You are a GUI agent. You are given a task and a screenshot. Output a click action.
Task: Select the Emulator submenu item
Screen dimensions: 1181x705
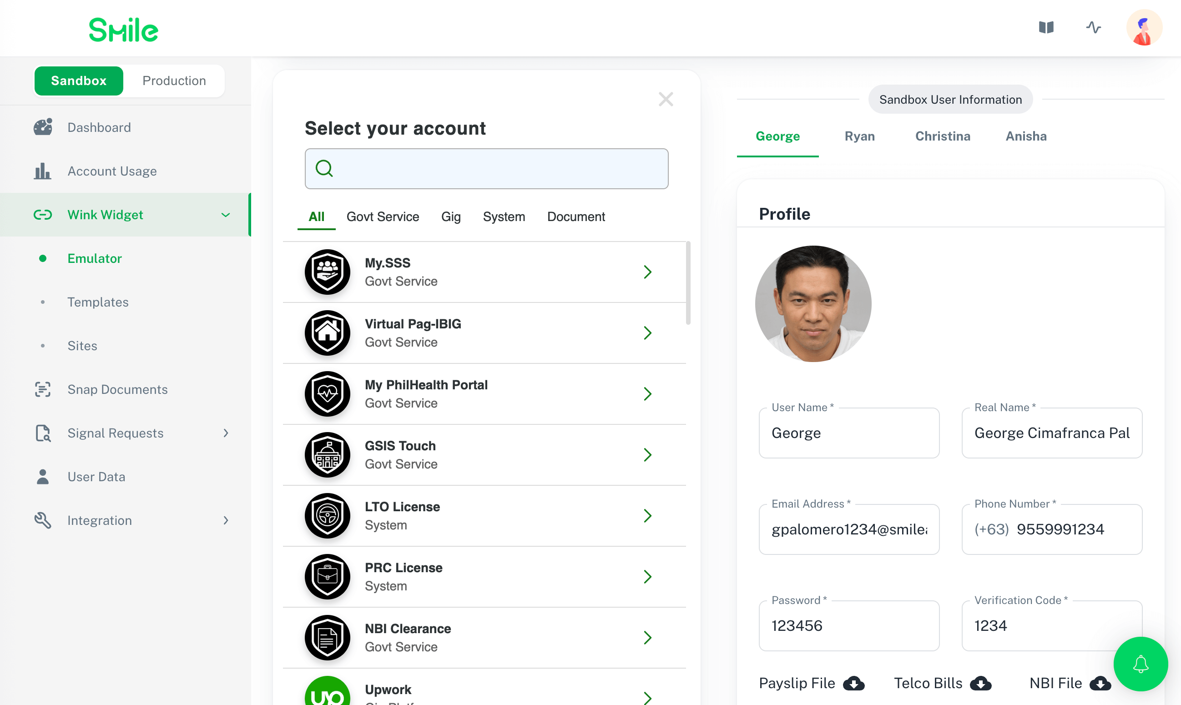(x=95, y=258)
